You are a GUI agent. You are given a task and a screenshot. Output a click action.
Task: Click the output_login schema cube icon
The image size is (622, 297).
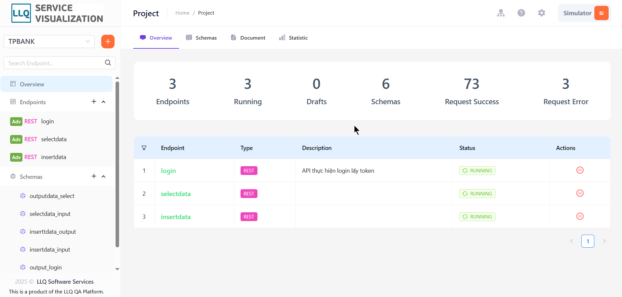click(x=23, y=267)
